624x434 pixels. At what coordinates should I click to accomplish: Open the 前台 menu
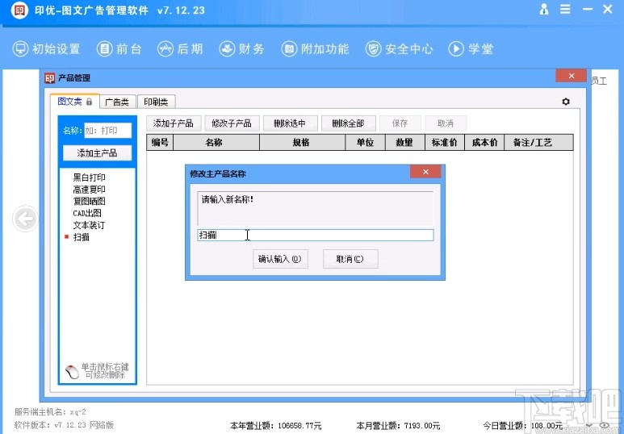[119, 49]
